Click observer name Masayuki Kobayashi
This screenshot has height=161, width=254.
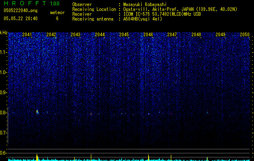(145, 4)
